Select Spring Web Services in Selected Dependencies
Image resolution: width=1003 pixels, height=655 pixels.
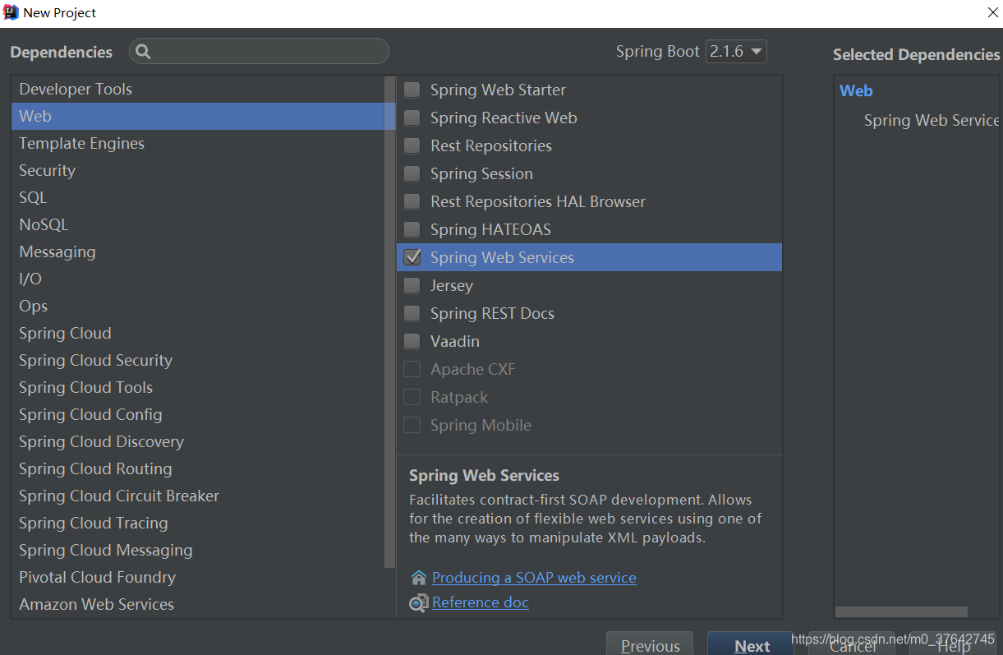click(932, 120)
